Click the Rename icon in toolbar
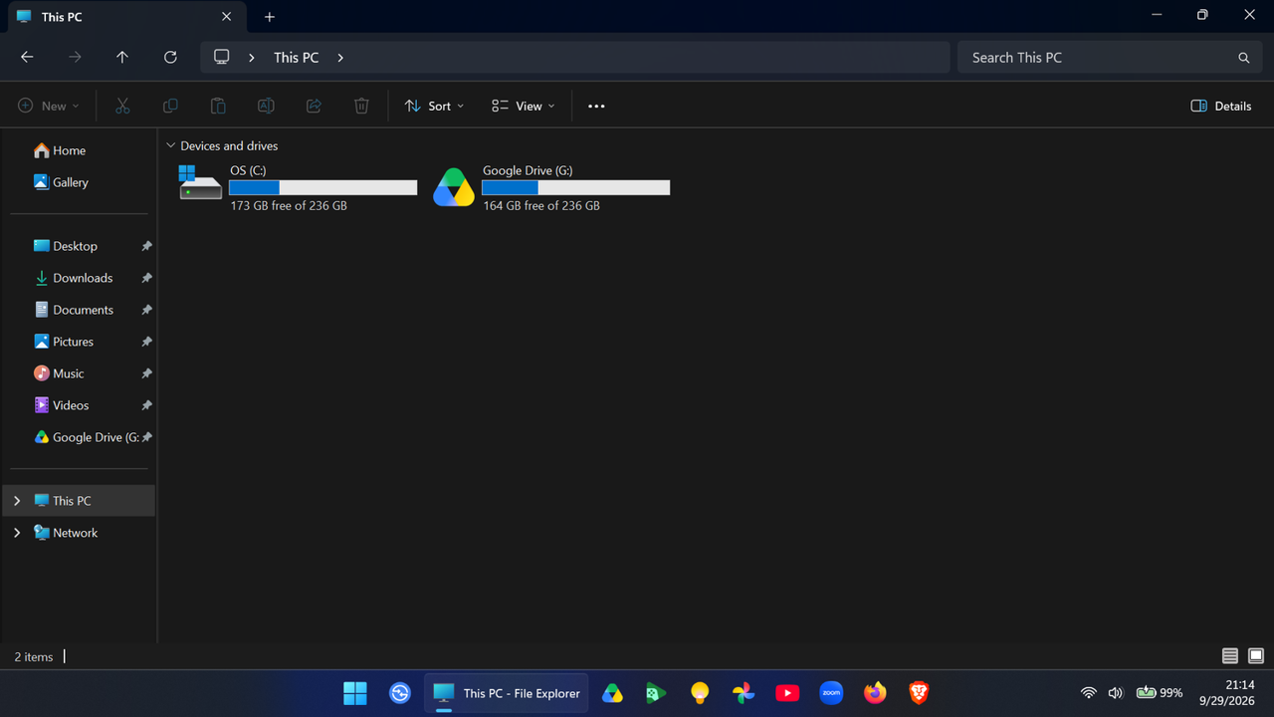This screenshot has height=717, width=1274. tap(266, 106)
